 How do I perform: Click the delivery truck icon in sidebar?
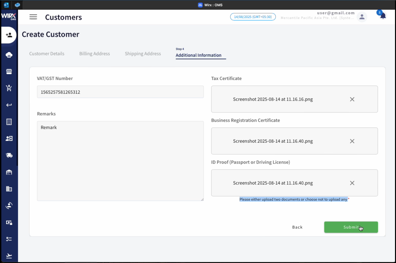tap(9, 155)
